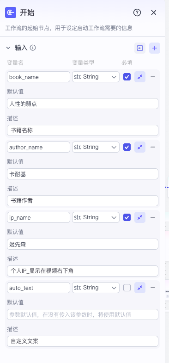
Task: Delete the book_name variable row
Action: 152,77
